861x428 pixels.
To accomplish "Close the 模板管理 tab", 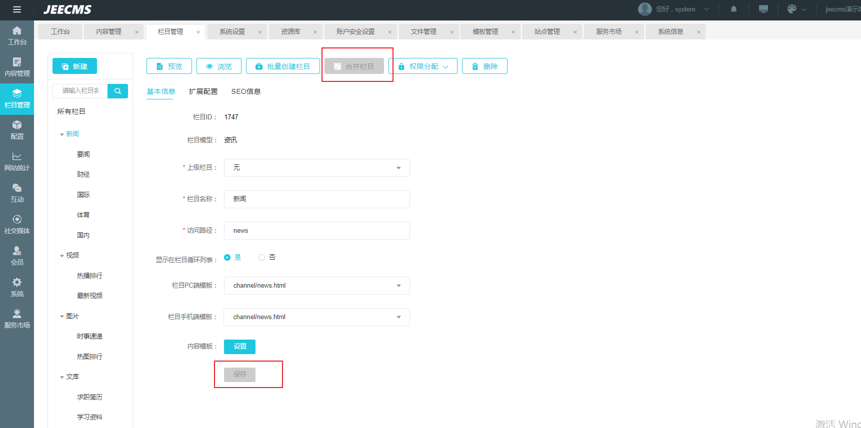I will (513, 32).
